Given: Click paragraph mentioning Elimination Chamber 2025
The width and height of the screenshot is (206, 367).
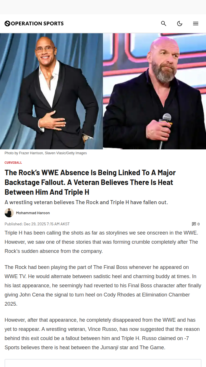Looking at the screenshot, I should 103,286.
